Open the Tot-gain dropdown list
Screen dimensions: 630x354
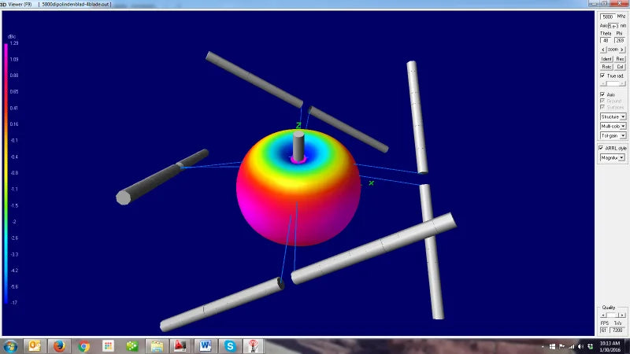pyautogui.click(x=613, y=135)
